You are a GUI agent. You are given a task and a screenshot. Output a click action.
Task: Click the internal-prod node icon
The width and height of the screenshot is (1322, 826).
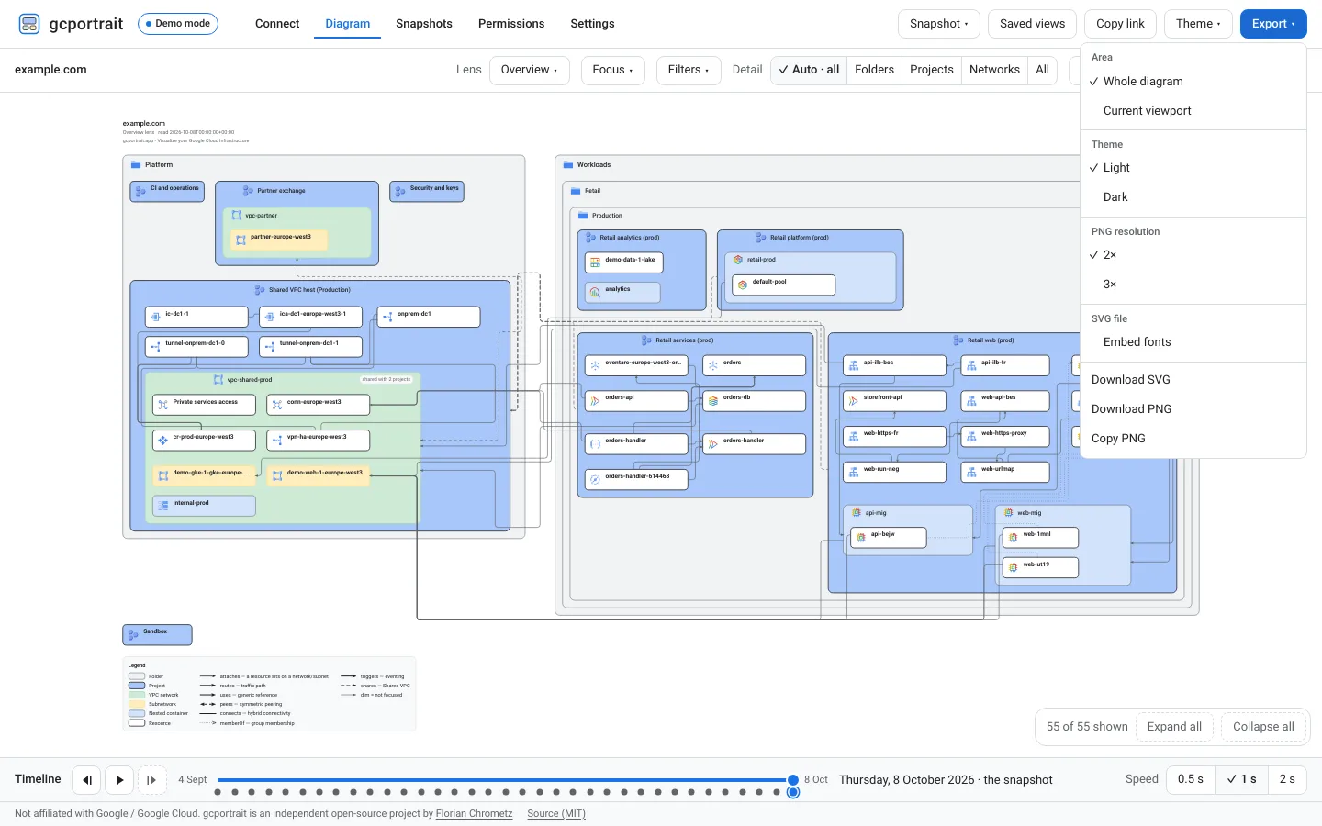coord(163,505)
